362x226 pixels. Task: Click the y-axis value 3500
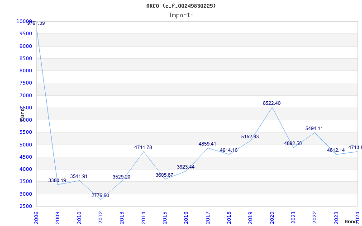coord(26,182)
